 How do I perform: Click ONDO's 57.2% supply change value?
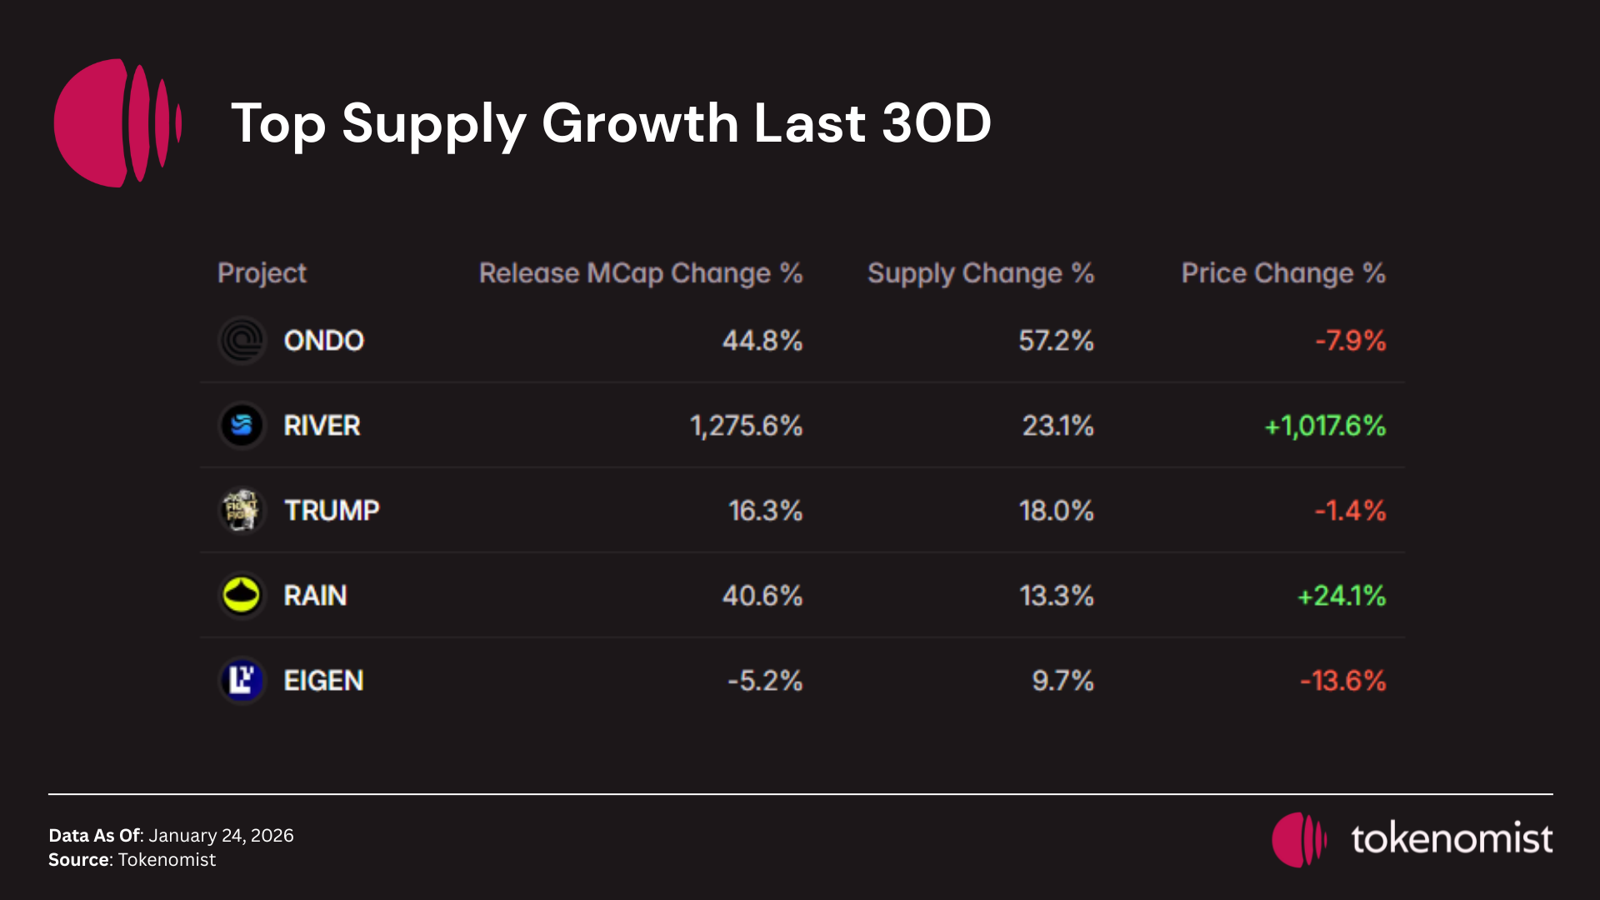click(1056, 341)
